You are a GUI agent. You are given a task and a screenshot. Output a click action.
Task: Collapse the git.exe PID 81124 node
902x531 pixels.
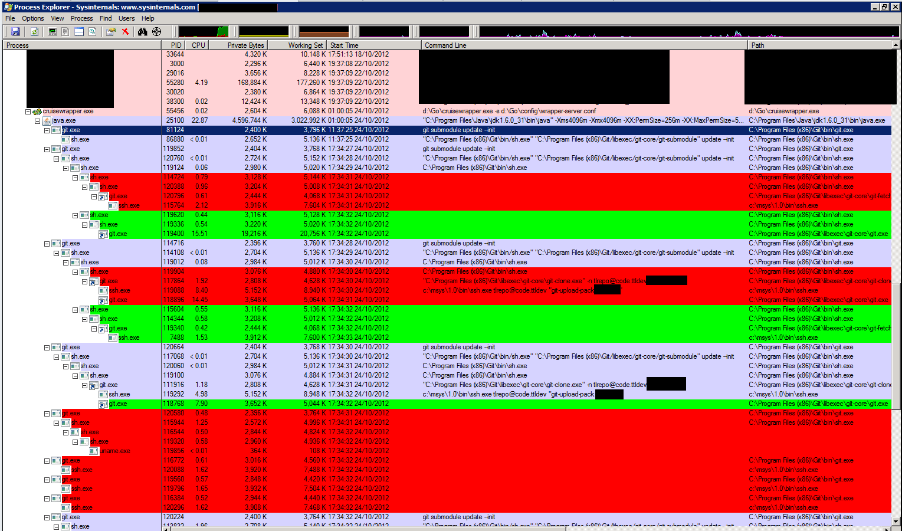[47, 130]
